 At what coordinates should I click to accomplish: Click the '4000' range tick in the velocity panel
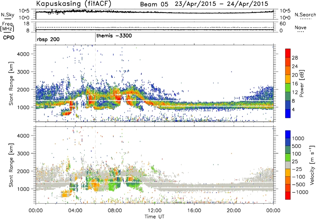[23, 136]
